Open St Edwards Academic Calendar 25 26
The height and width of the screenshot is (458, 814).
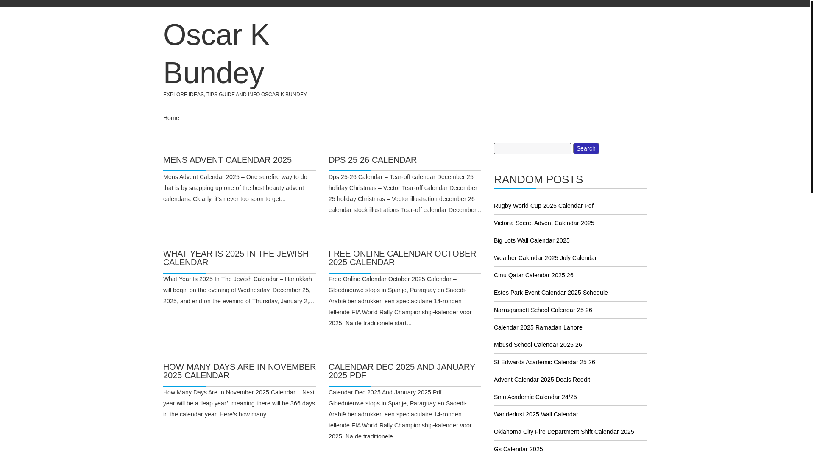[544, 362]
